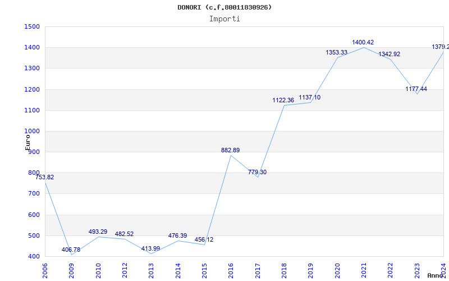Viewport: 449px width, 281px height.
Task: Click the Anno x-axis title
Action: pyautogui.click(x=436, y=275)
